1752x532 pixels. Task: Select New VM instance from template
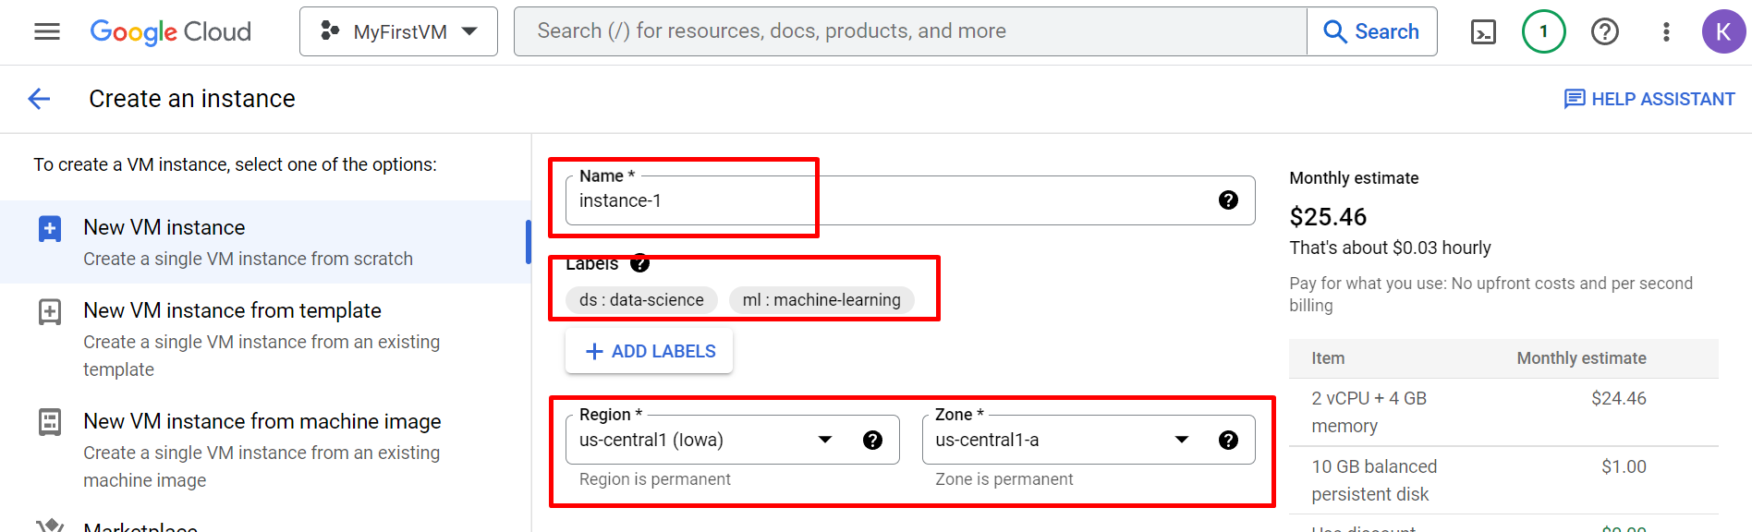point(265,339)
